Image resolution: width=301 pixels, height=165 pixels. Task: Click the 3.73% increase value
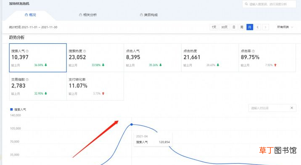coord(97,93)
